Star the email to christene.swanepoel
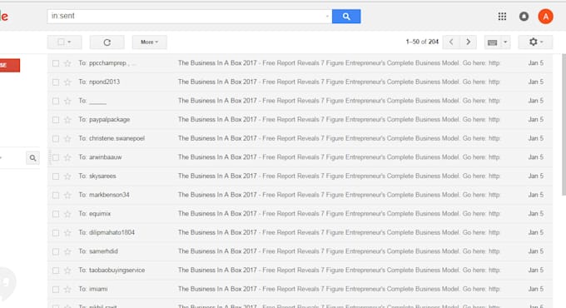 pyautogui.click(x=67, y=138)
